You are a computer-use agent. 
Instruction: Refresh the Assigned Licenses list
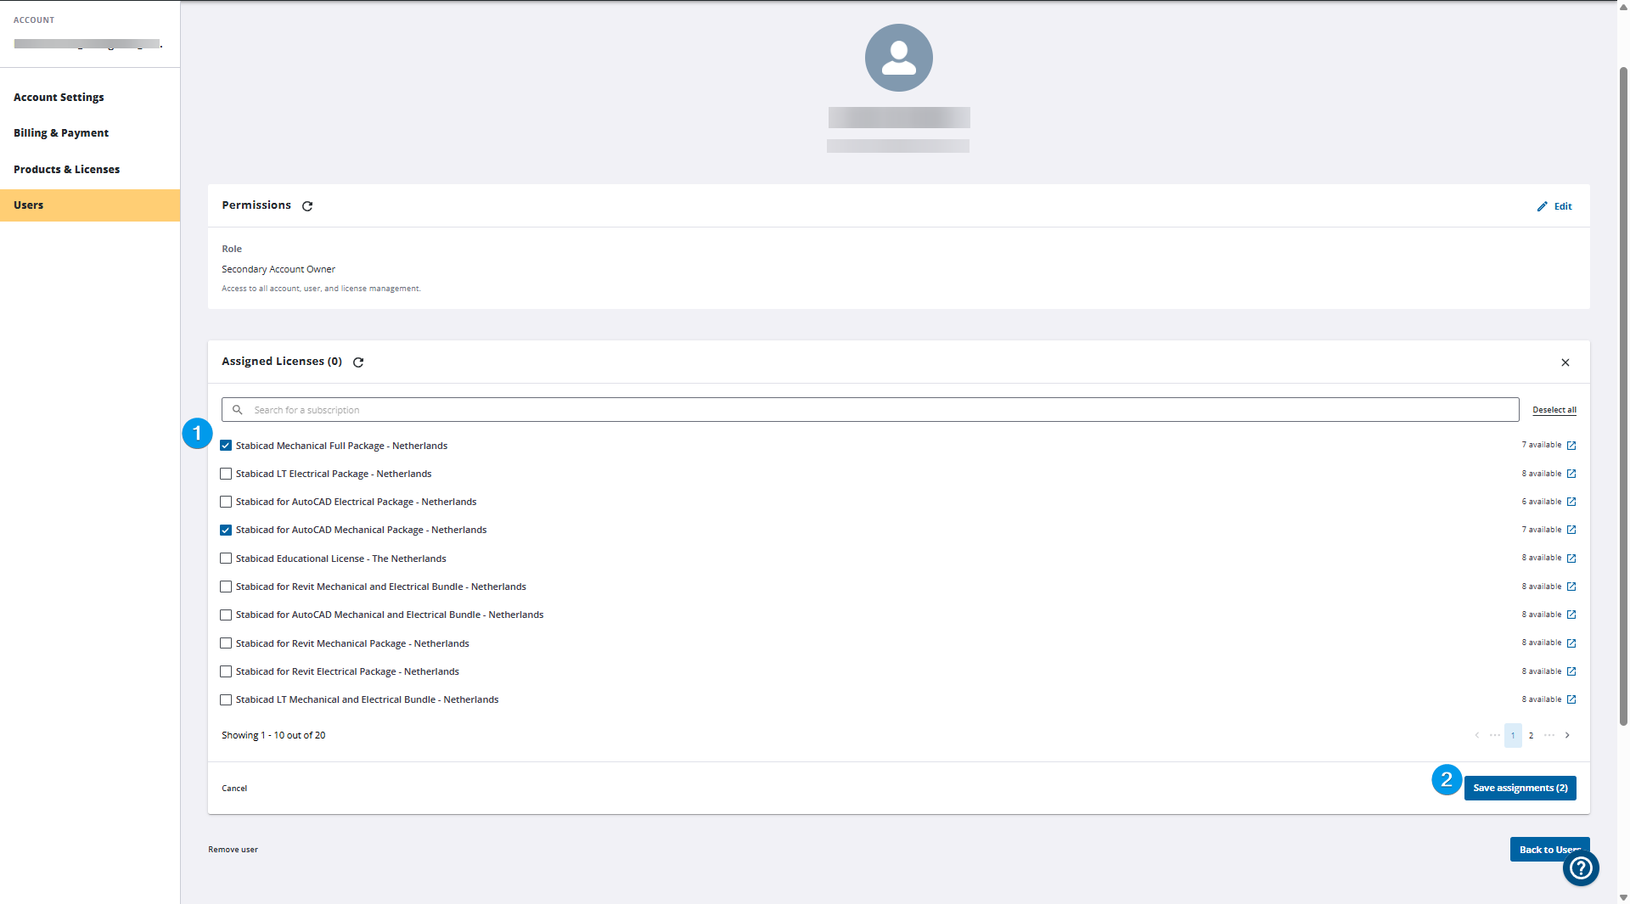pyautogui.click(x=357, y=362)
